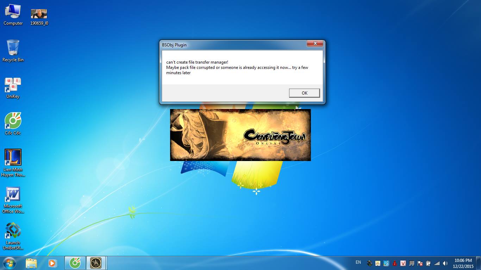Select the 190659_l0 image file on desktop
The height and width of the screenshot is (270, 481).
(x=39, y=17)
